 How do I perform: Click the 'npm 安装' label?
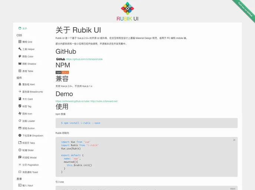click(x=60, y=114)
